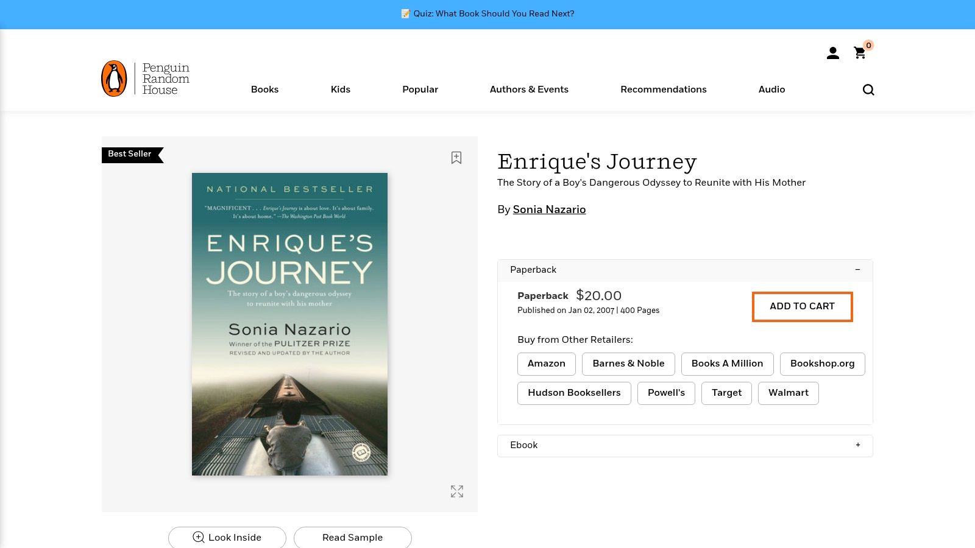Buy from Hudson Booksellers

coord(574,393)
